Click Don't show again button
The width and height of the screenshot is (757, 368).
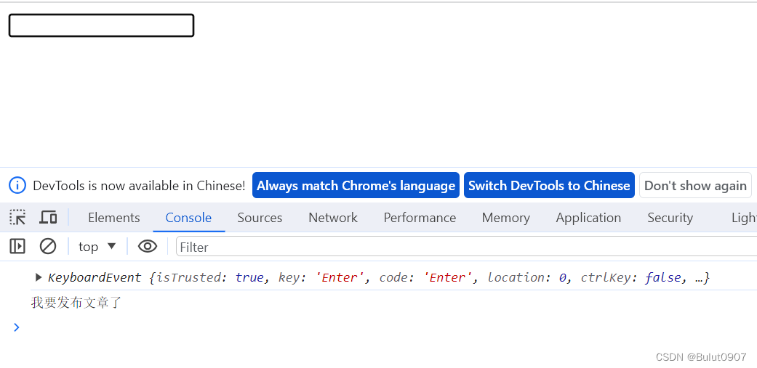tap(695, 185)
